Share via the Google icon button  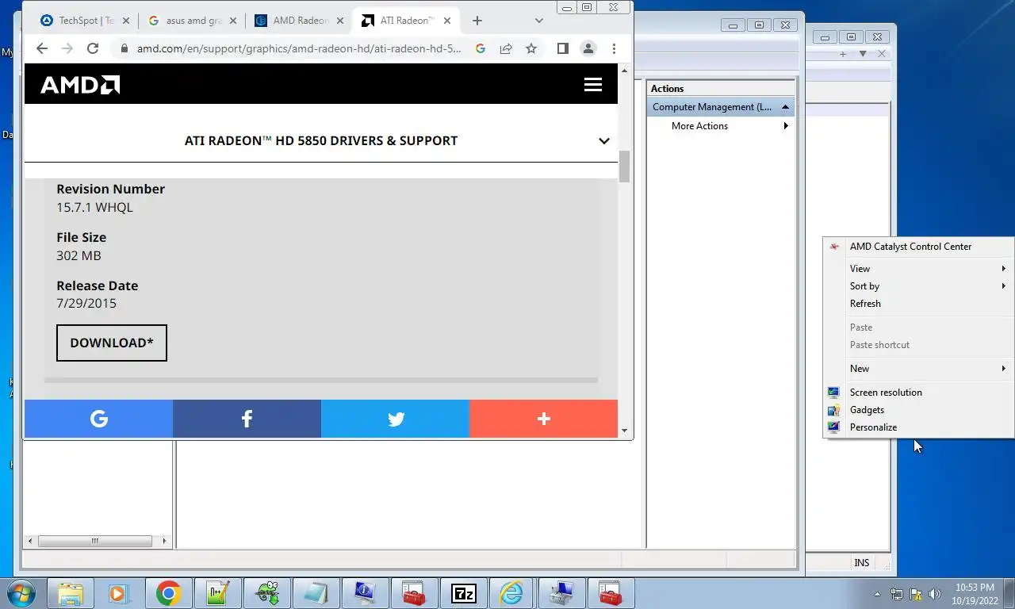[x=98, y=419]
